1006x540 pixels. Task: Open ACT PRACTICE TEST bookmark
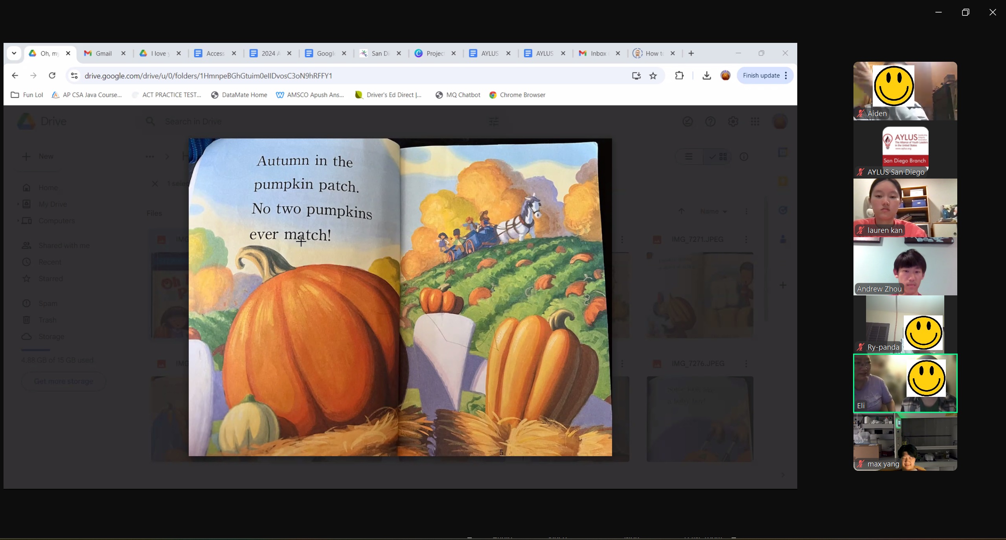click(x=167, y=95)
